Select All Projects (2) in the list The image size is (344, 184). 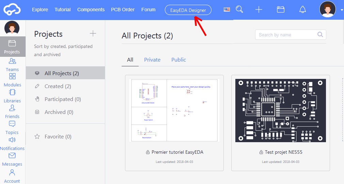click(65, 73)
